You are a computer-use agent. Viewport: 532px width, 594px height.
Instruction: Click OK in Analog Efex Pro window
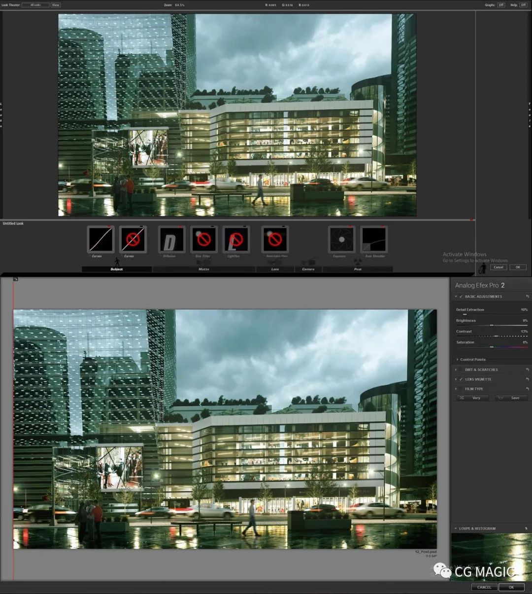click(511, 587)
